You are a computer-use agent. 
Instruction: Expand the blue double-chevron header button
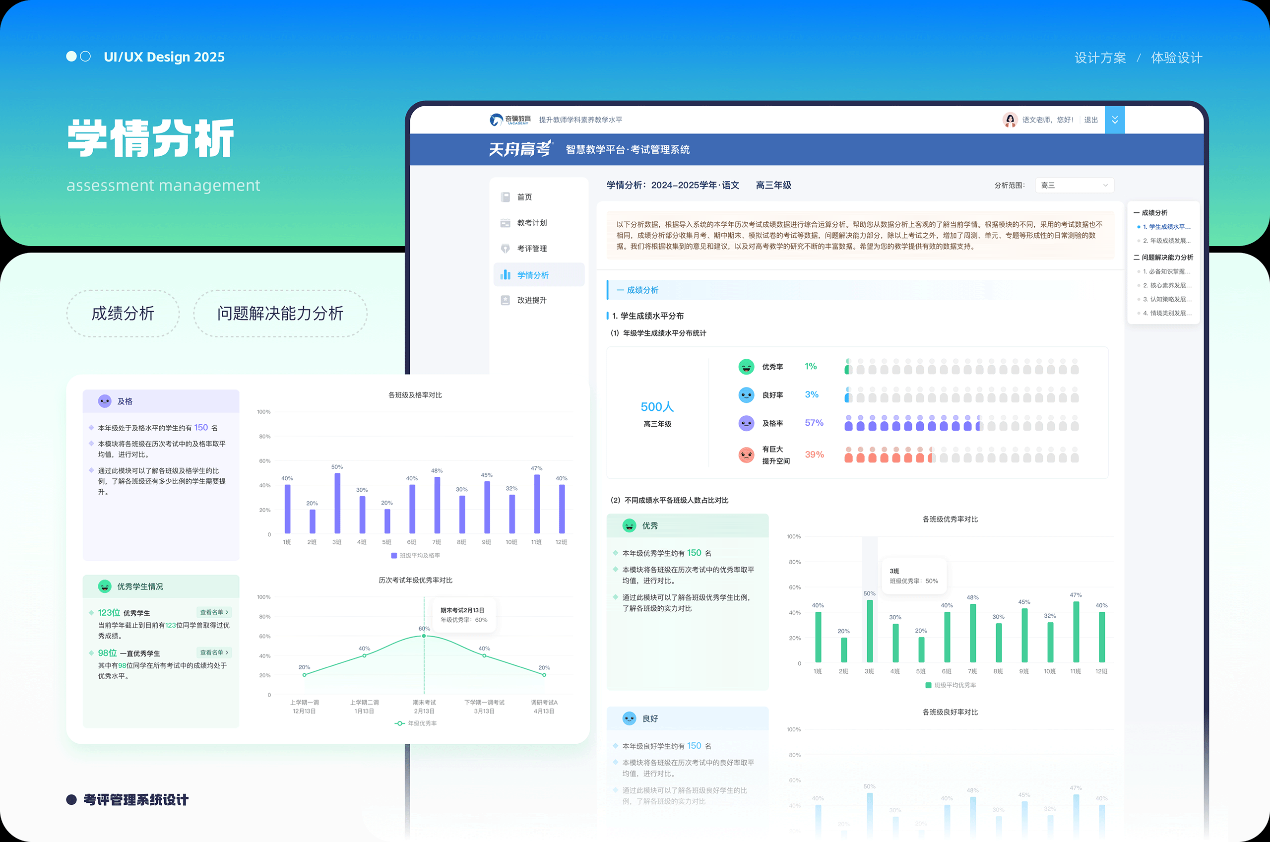point(1114,120)
